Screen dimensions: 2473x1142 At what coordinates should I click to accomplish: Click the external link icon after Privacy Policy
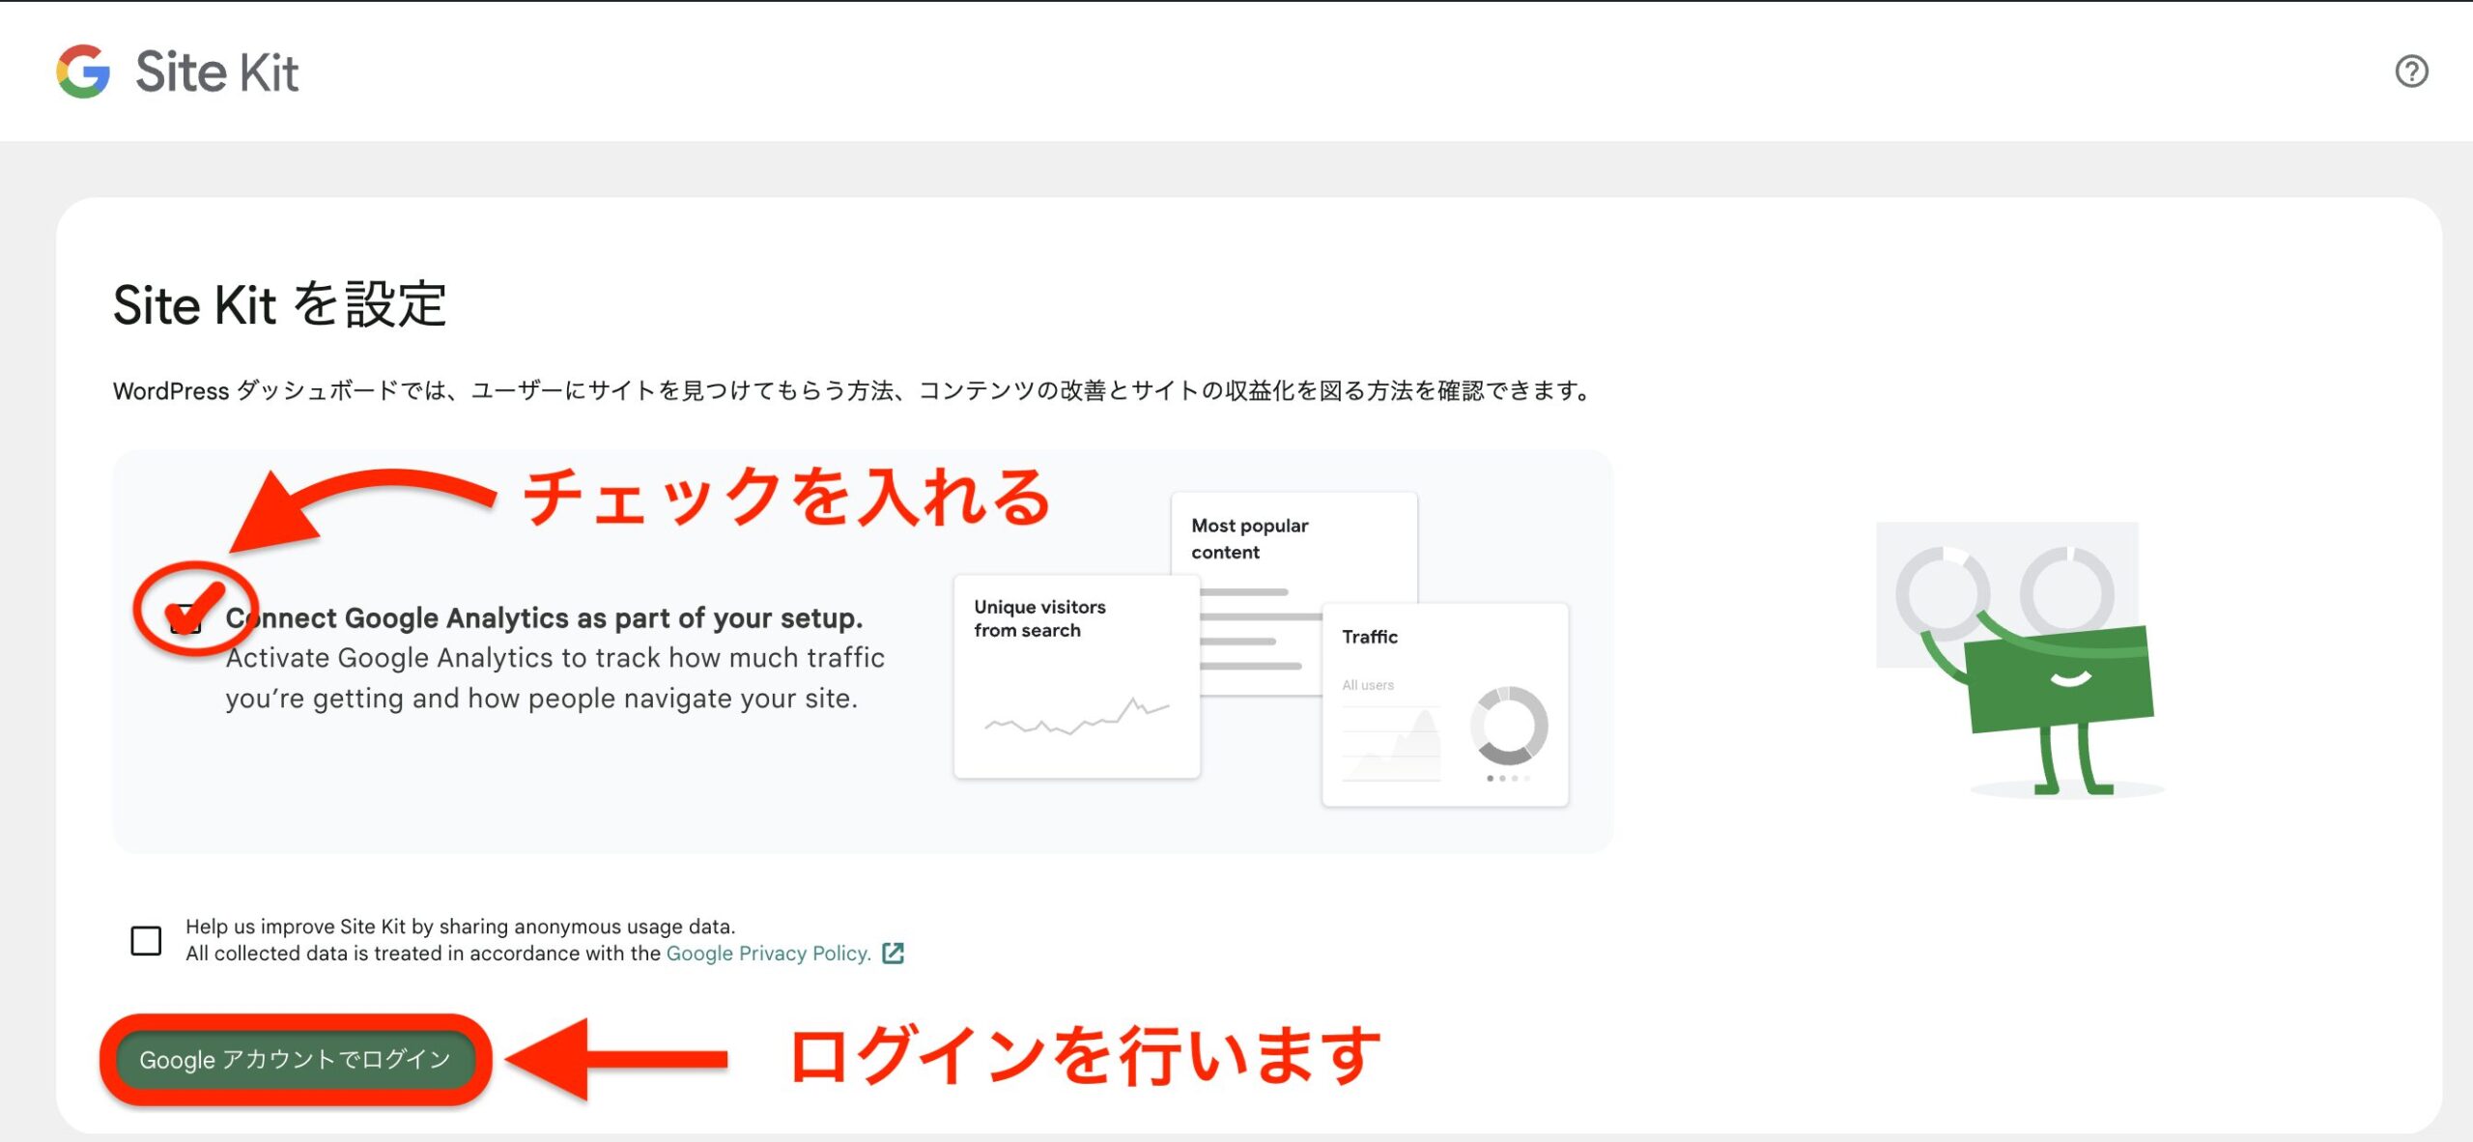pyautogui.click(x=894, y=954)
